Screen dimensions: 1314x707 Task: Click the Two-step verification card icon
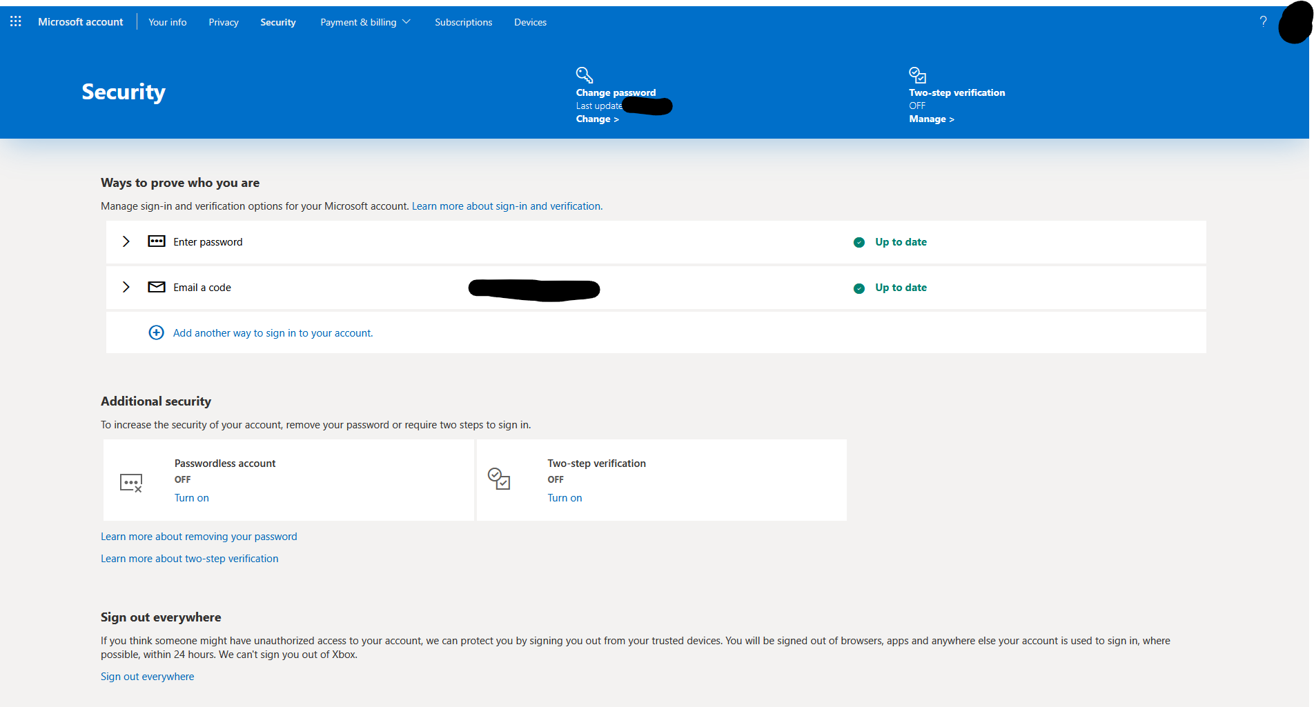tap(499, 479)
